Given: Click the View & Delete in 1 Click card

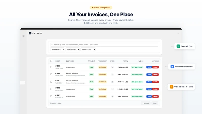Looking at the screenshot, I should tap(181, 87).
